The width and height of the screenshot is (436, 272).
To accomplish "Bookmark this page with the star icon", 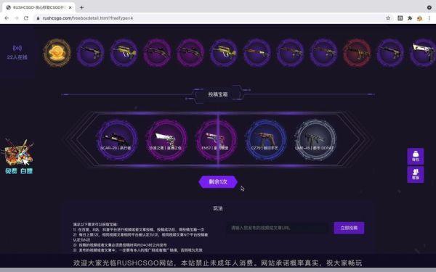I will tap(388, 18).
